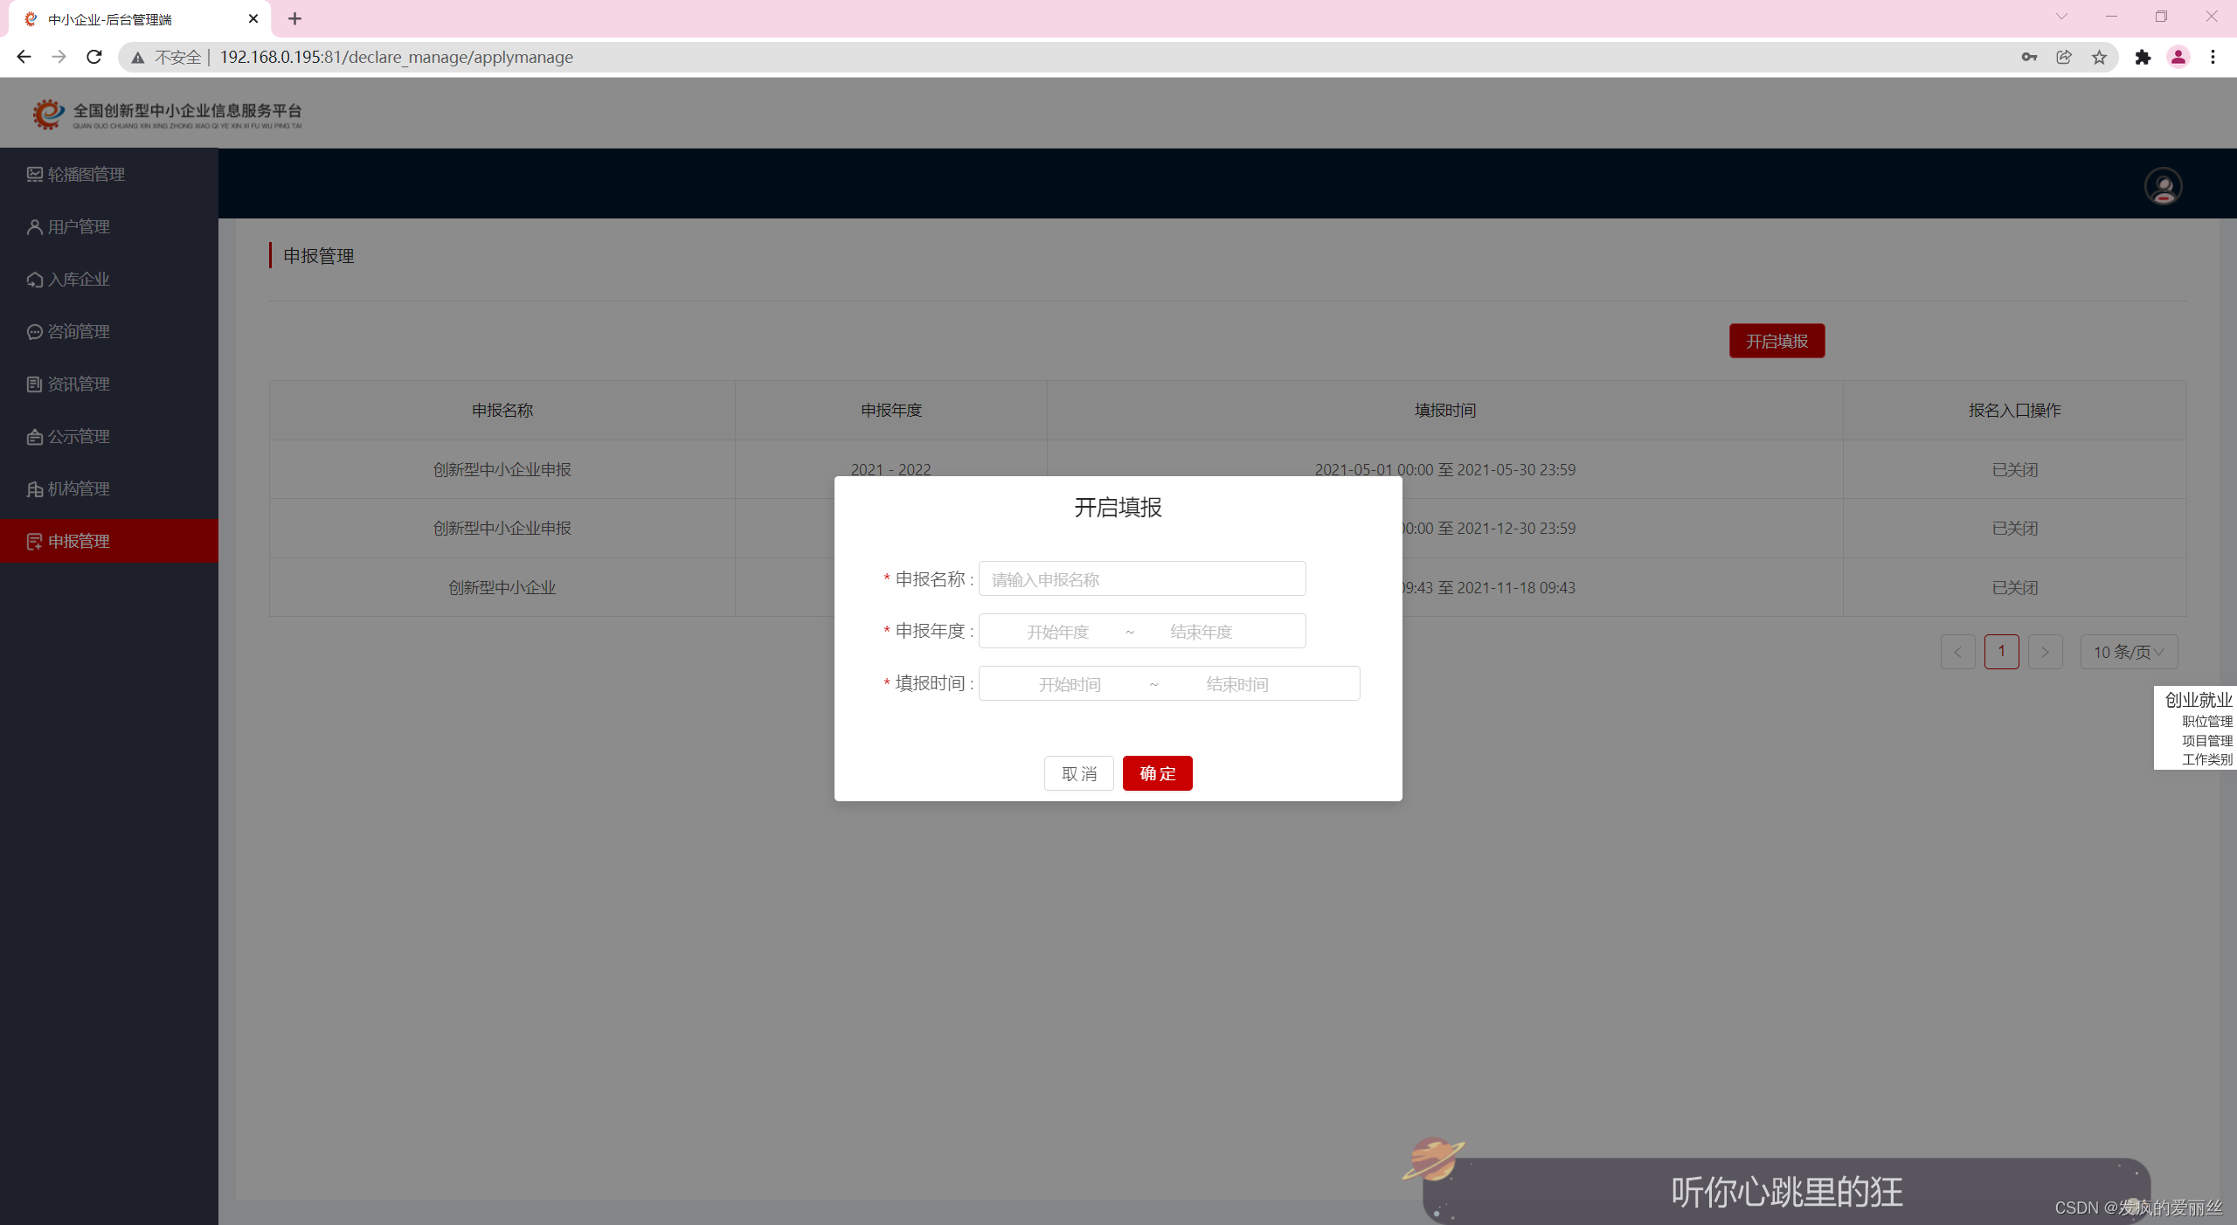
Task: Open new browser tab with plus icon
Action: [x=294, y=18]
